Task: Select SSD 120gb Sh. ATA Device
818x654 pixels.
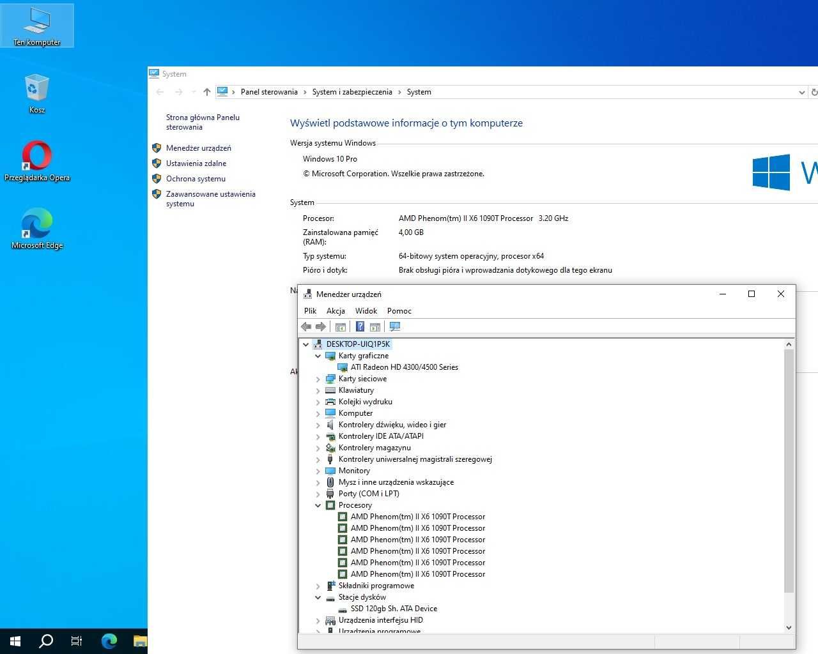Action: [394, 609]
